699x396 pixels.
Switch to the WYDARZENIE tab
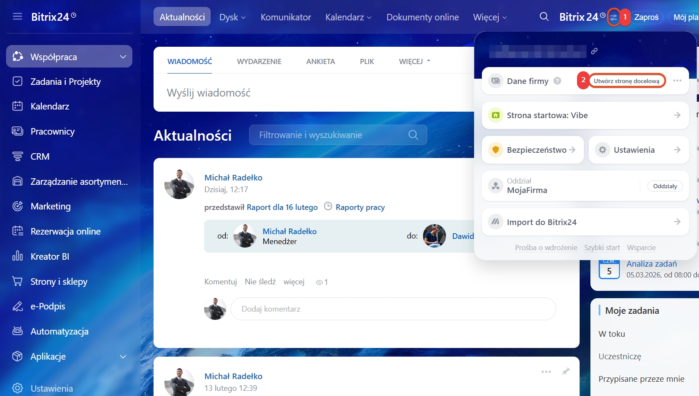(x=259, y=61)
